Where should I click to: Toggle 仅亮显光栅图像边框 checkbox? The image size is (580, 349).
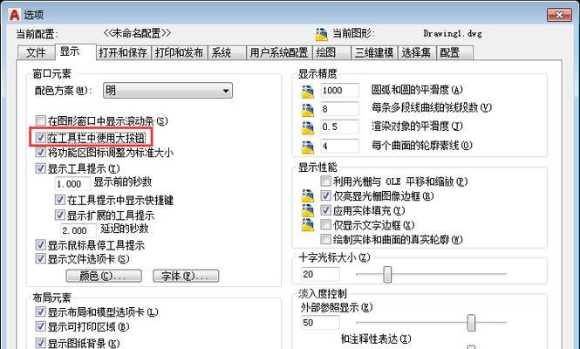tap(326, 195)
